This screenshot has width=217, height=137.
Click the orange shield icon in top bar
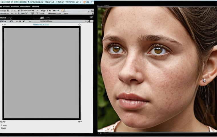coord(85,2)
